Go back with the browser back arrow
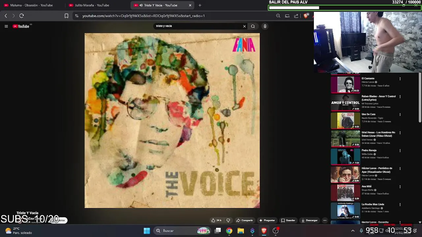Screen dimensions: 422x237 (x=6, y=16)
